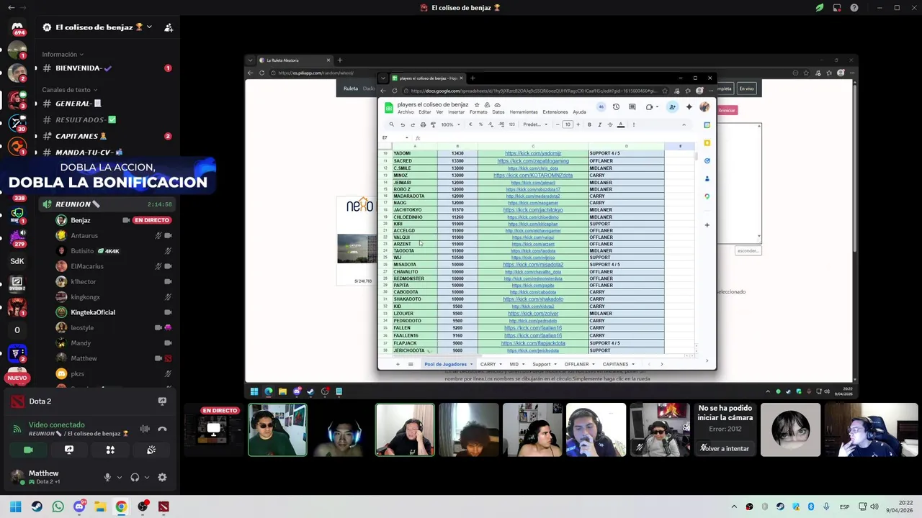Image resolution: width=922 pixels, height=518 pixels.
Task: Open the CAPITANES channel
Action: pyautogui.click(x=107, y=136)
